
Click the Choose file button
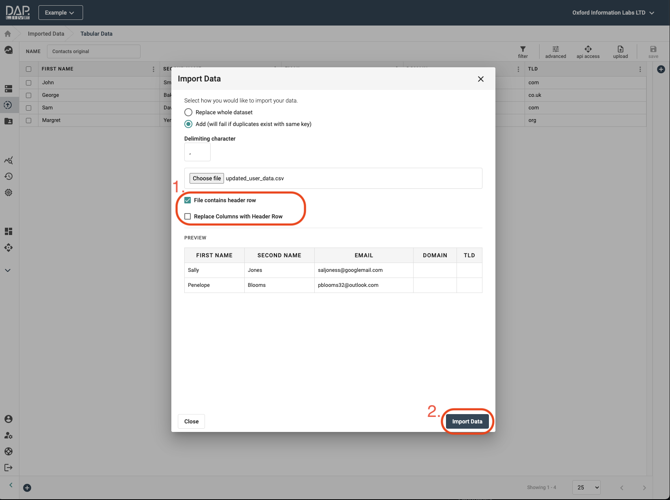(207, 178)
